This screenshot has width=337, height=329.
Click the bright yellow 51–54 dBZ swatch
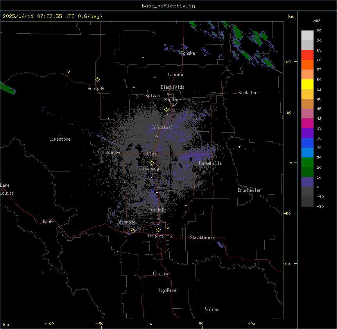tap(307, 84)
